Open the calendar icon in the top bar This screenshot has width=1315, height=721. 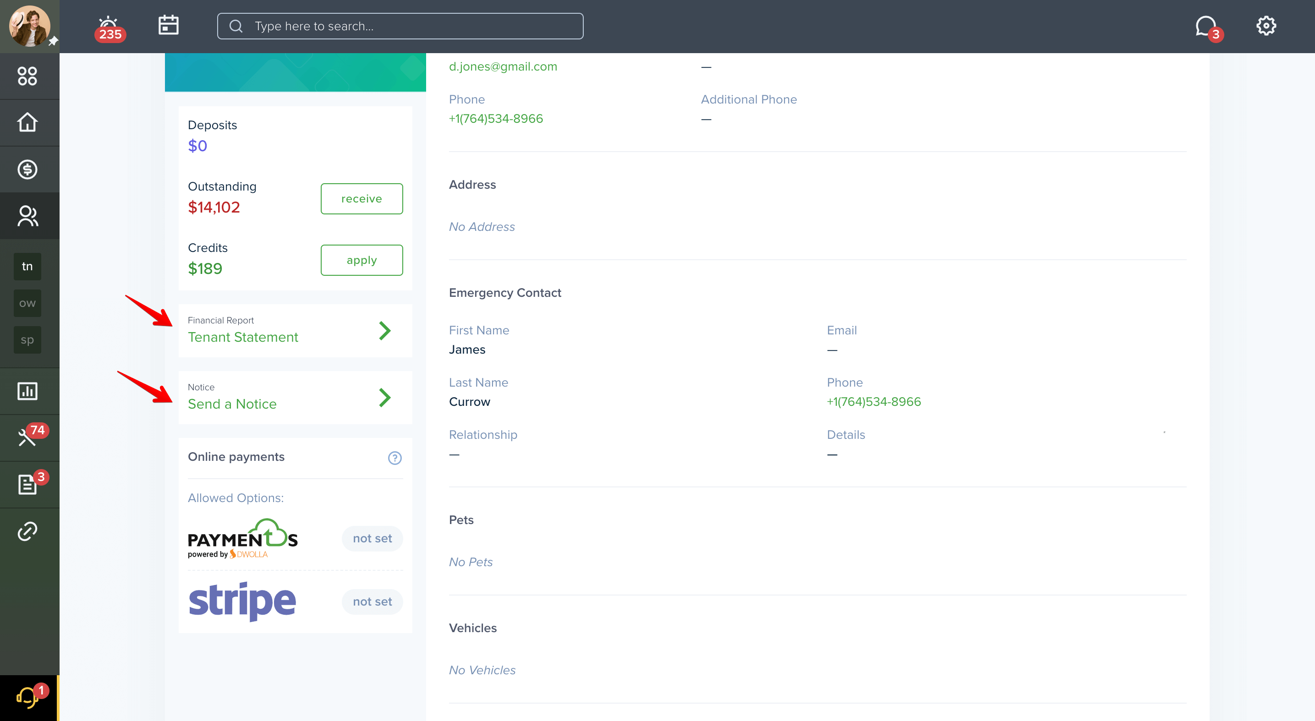tap(168, 25)
